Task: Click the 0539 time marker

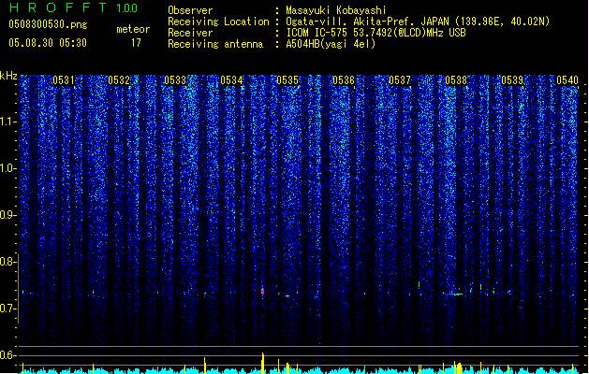Action: coord(512,80)
